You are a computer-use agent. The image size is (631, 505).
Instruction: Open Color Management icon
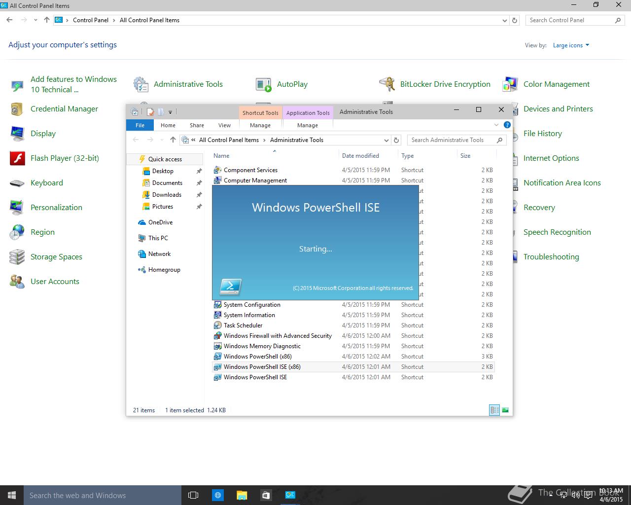[x=510, y=84]
